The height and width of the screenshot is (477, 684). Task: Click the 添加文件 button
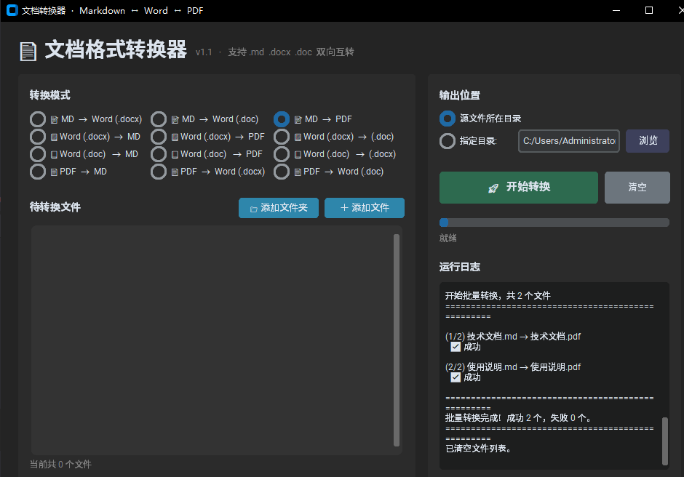[365, 208]
